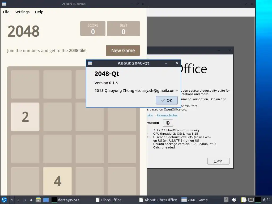Image resolution: width=272 pixels, height=204 pixels.
Task: Open the volume control tray icon
Action: [x=234, y=200]
